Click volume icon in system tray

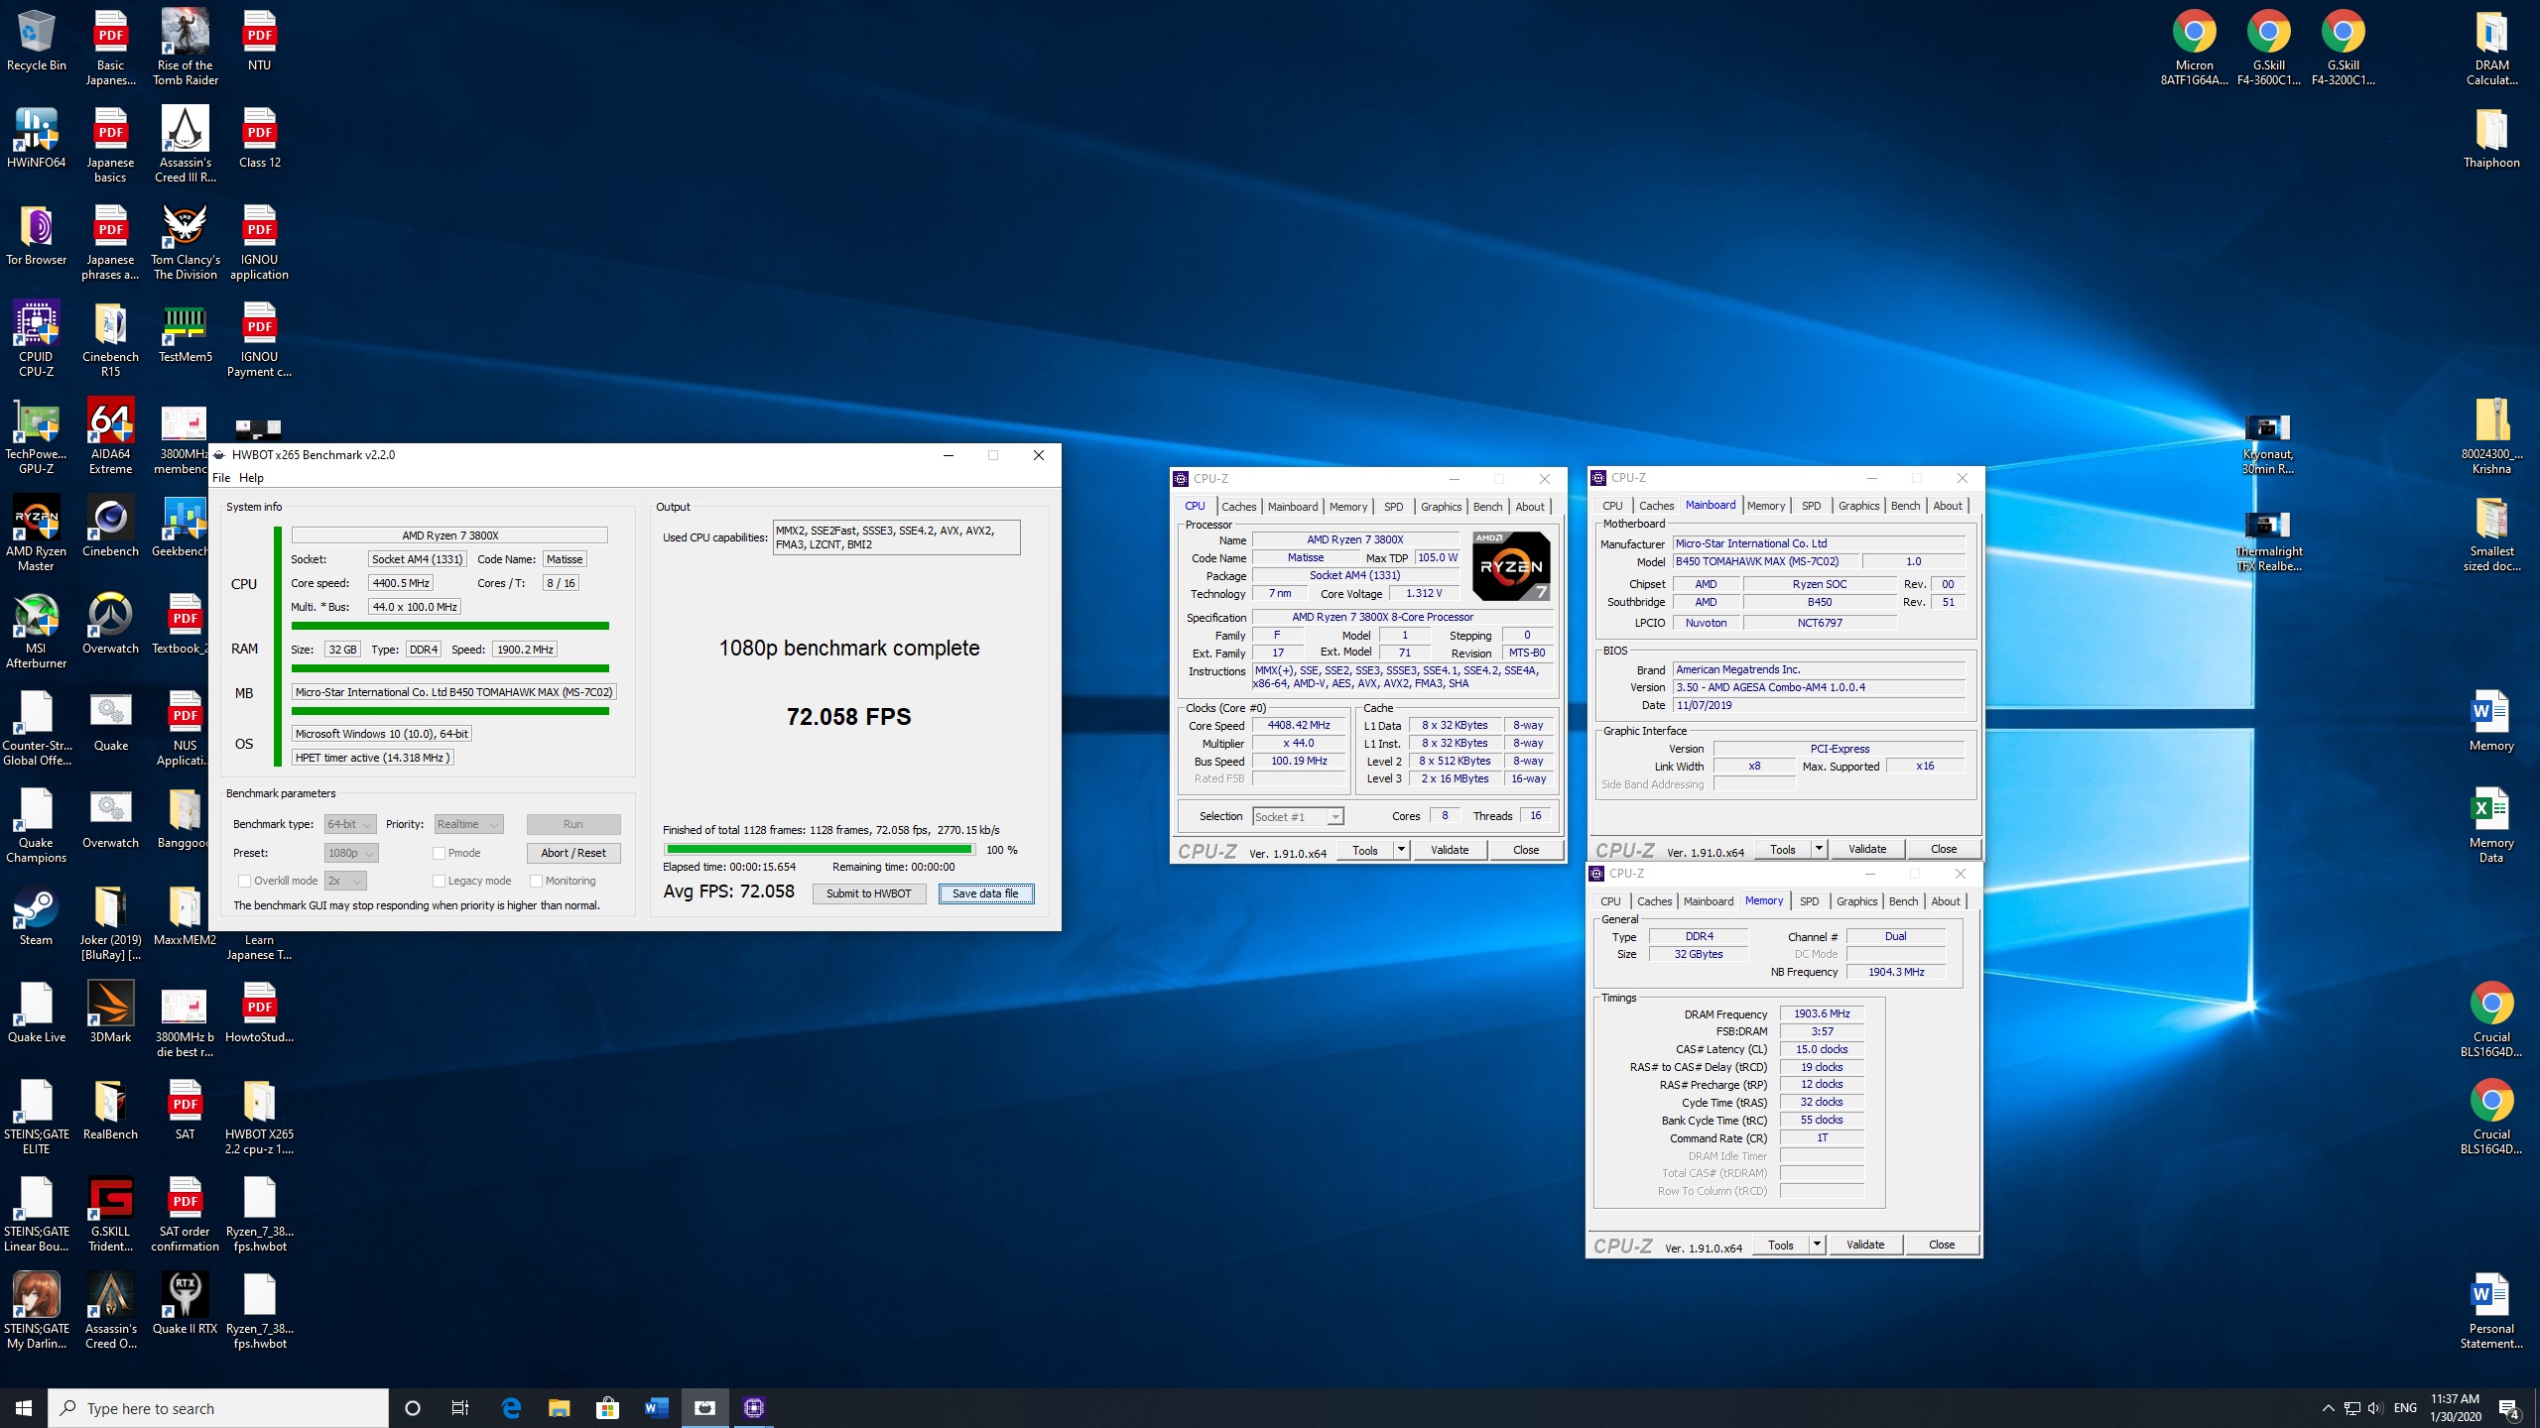2375,1408
